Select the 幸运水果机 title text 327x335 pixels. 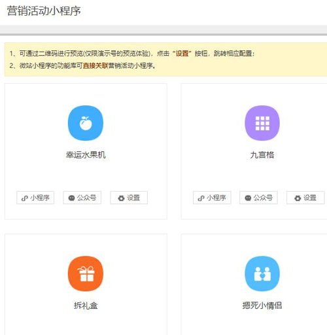[x=86, y=155]
